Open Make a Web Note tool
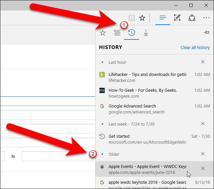The height and width of the screenshot is (189, 214). pos(177,18)
